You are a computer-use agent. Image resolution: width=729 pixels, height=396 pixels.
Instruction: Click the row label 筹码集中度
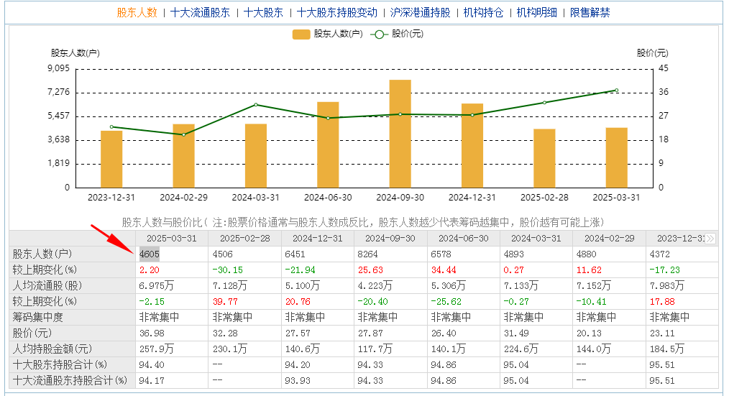[37, 318]
